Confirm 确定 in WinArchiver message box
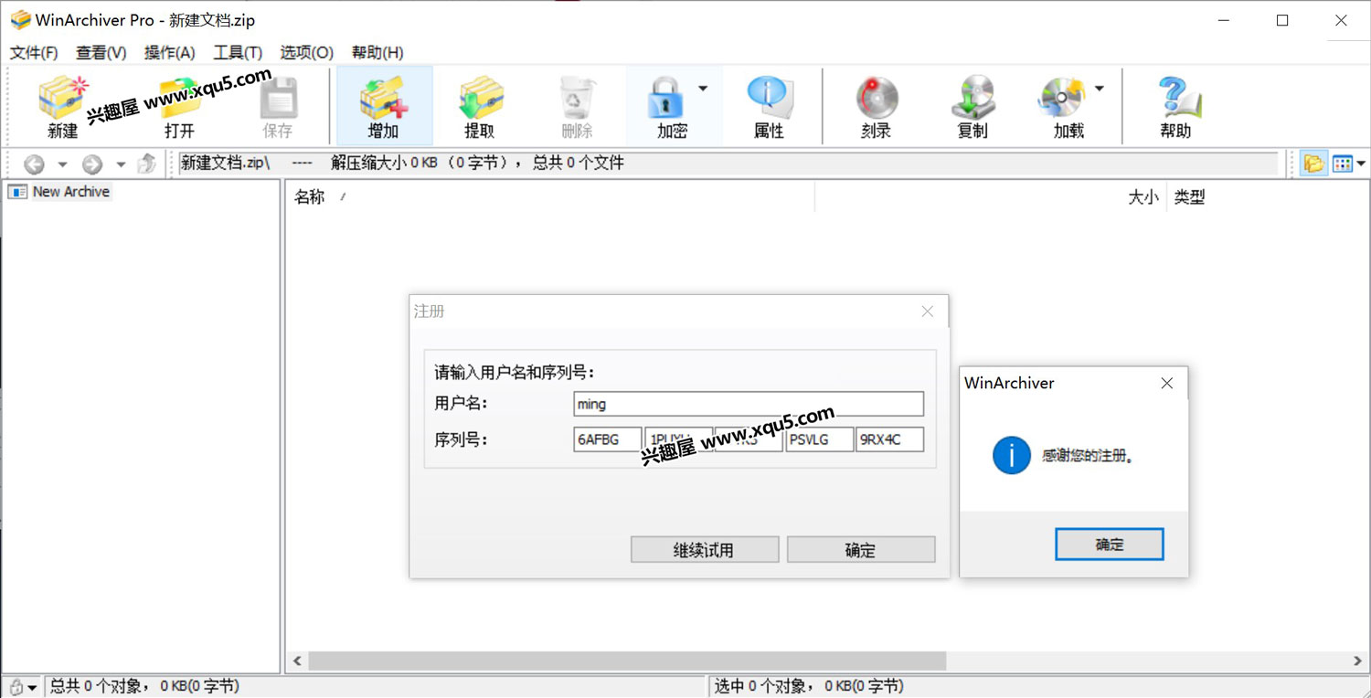1371x698 pixels. pos(1110,545)
